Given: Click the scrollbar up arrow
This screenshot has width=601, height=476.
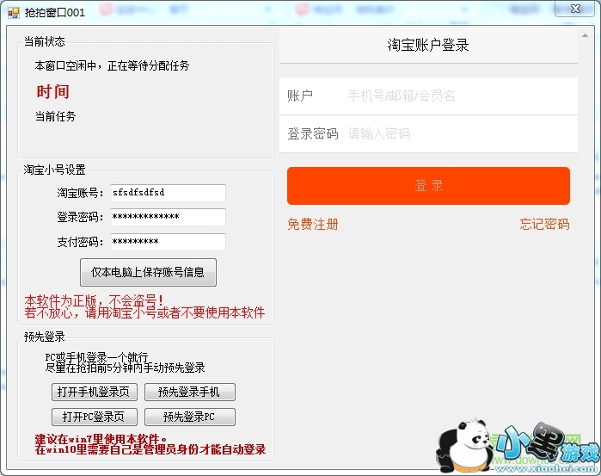Looking at the screenshot, I should [585, 35].
